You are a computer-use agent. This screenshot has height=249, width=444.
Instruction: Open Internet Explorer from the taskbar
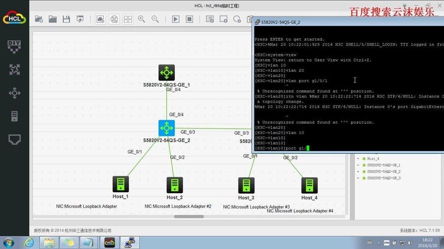(x=29, y=243)
